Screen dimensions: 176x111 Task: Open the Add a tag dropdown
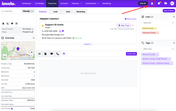158,49
